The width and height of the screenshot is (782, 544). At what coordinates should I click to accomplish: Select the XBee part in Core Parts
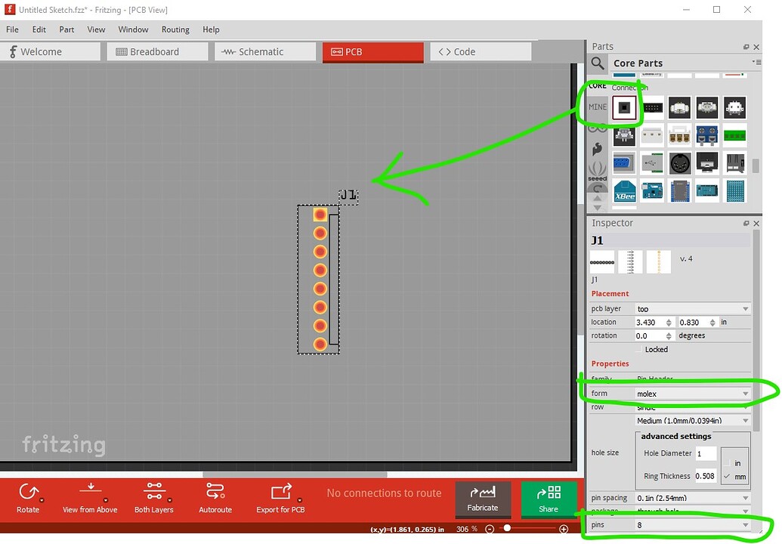(624, 191)
